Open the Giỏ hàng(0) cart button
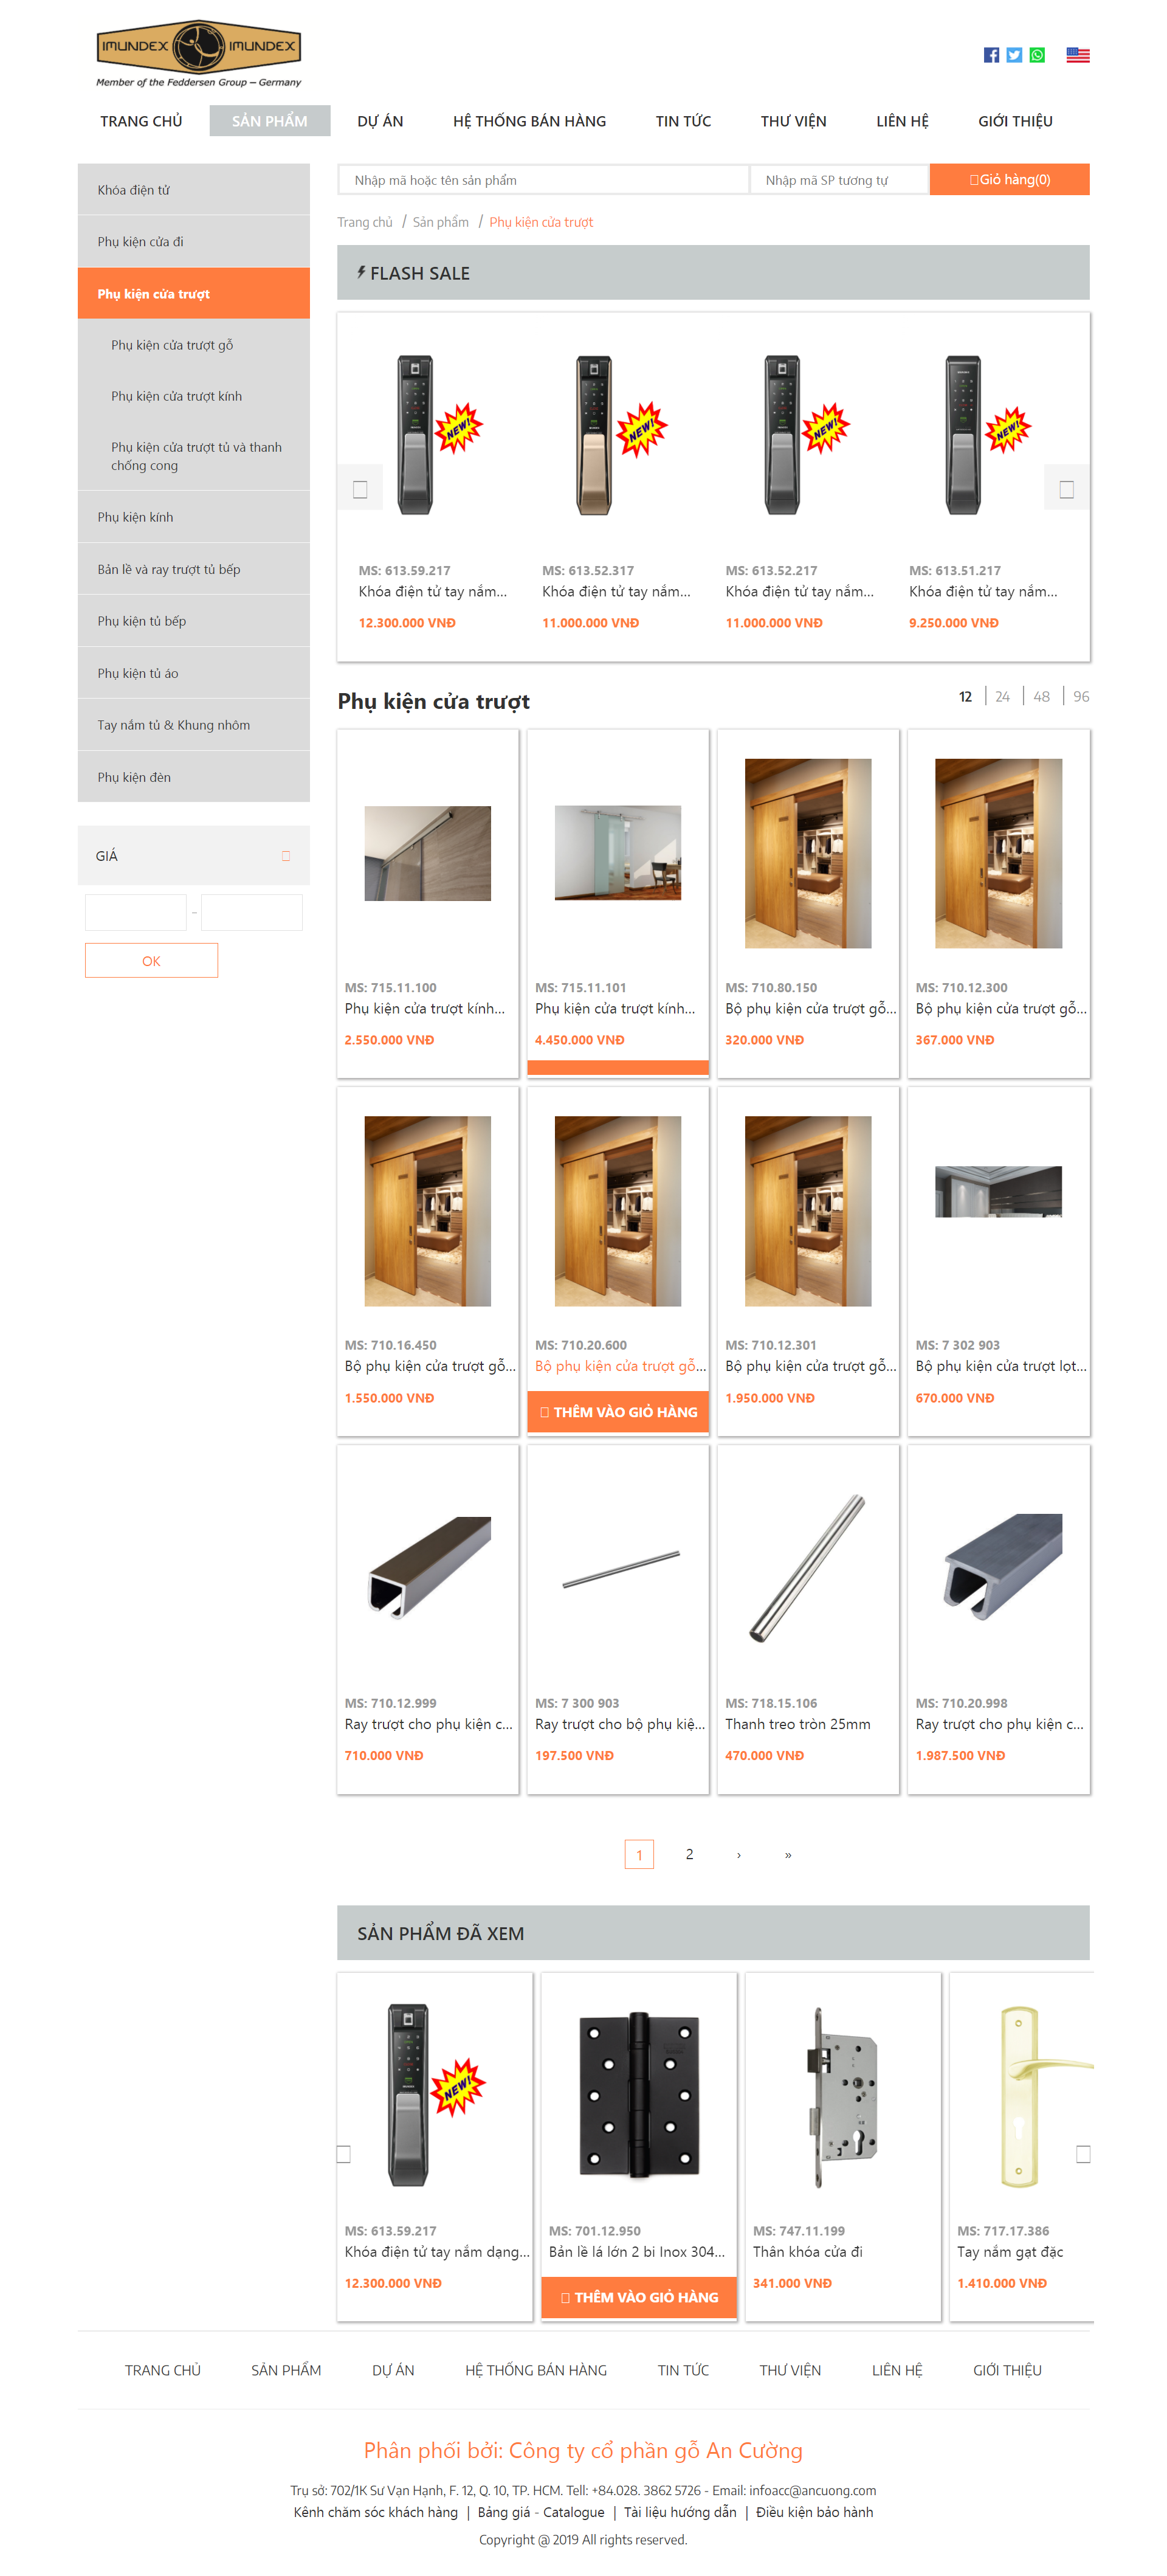1167x2576 pixels. click(x=1009, y=179)
